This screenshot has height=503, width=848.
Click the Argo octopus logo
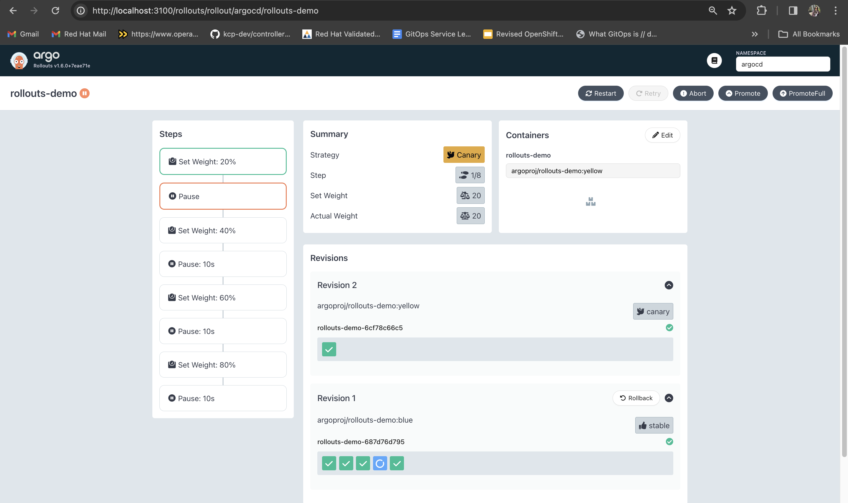[19, 61]
